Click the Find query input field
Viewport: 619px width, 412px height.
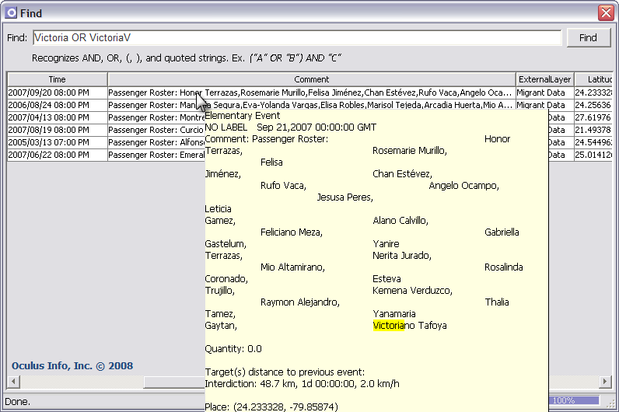coord(297,38)
